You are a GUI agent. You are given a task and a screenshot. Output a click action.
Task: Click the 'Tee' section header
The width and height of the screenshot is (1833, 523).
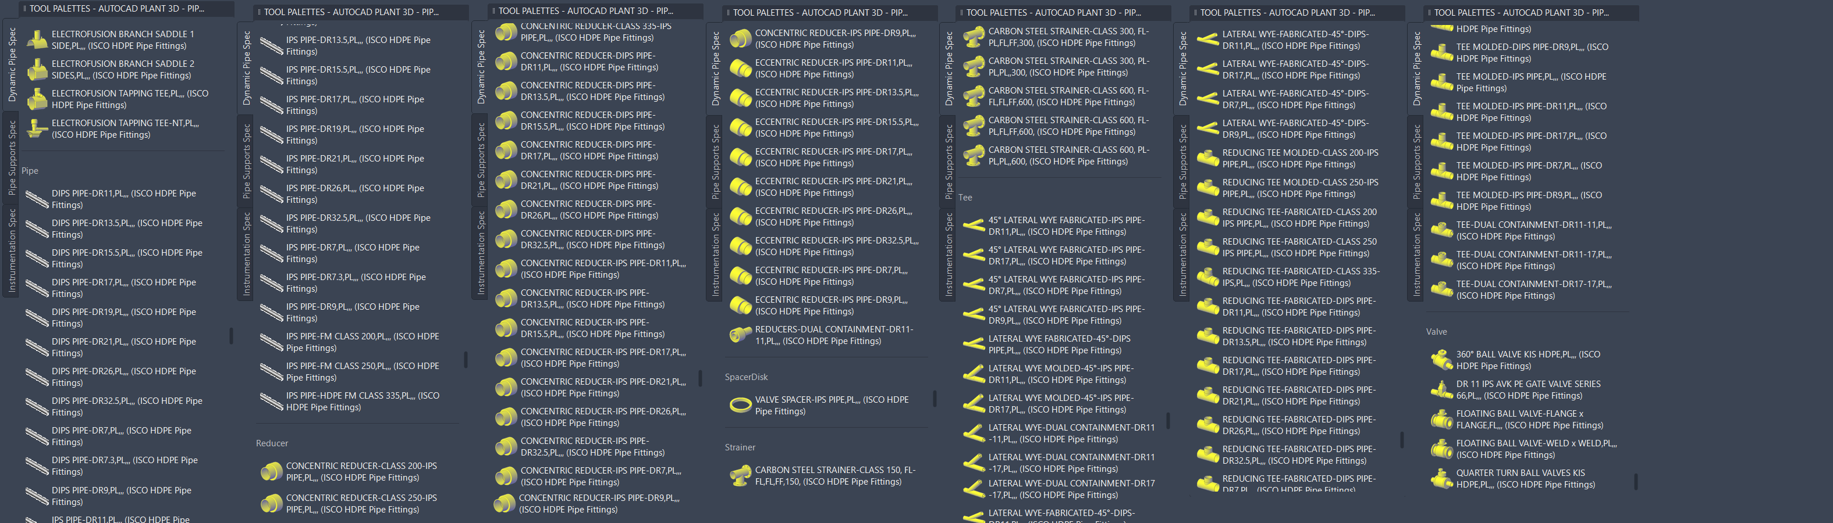(965, 198)
